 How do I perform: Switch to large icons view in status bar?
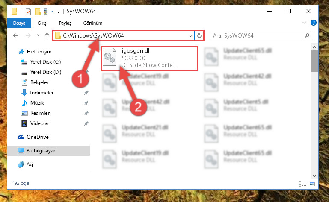(x=312, y=184)
